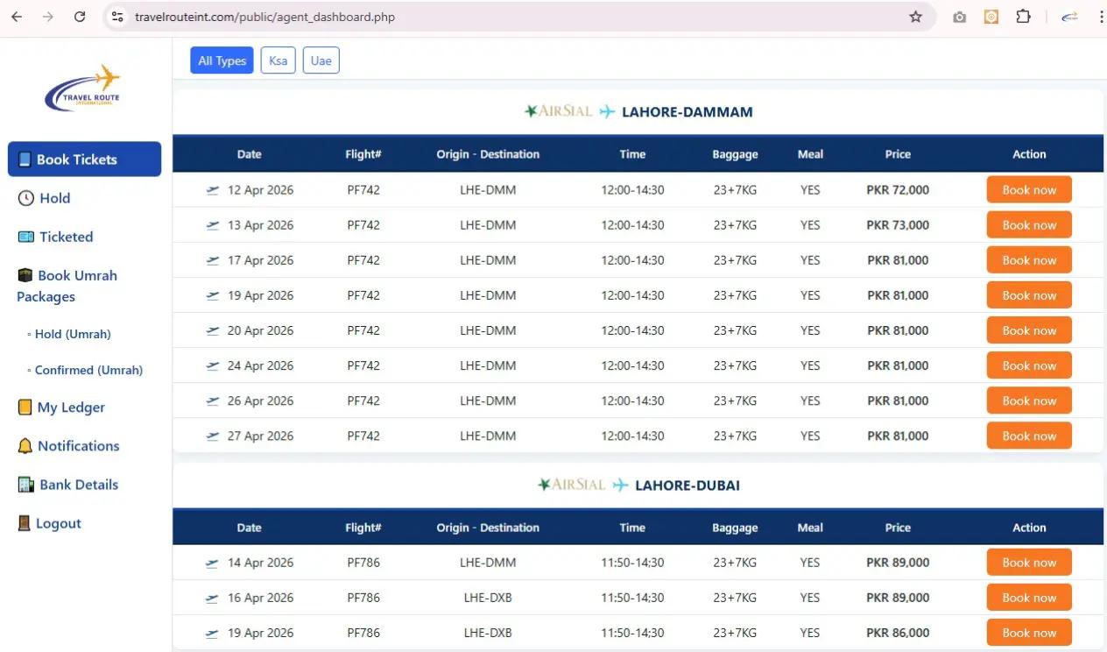
Task: Click the PKR 72,000 price cell
Action: [898, 190]
